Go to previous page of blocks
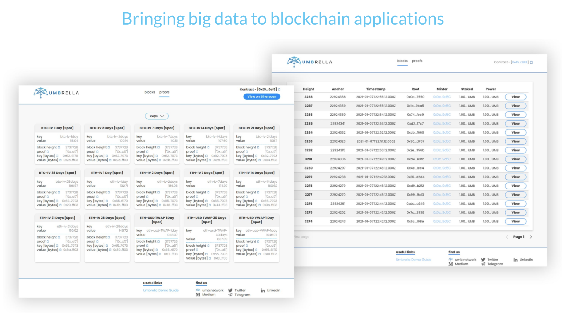The image size is (562, 318). click(x=507, y=237)
